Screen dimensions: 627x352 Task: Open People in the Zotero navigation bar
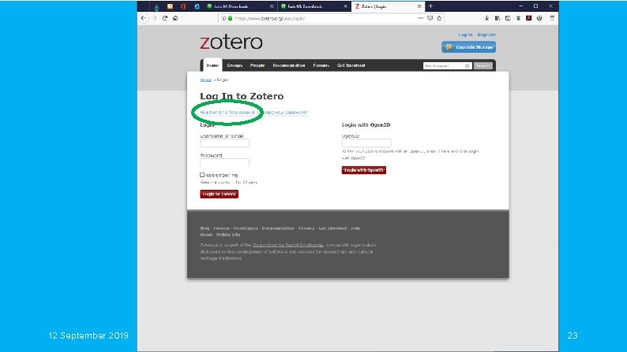(257, 65)
